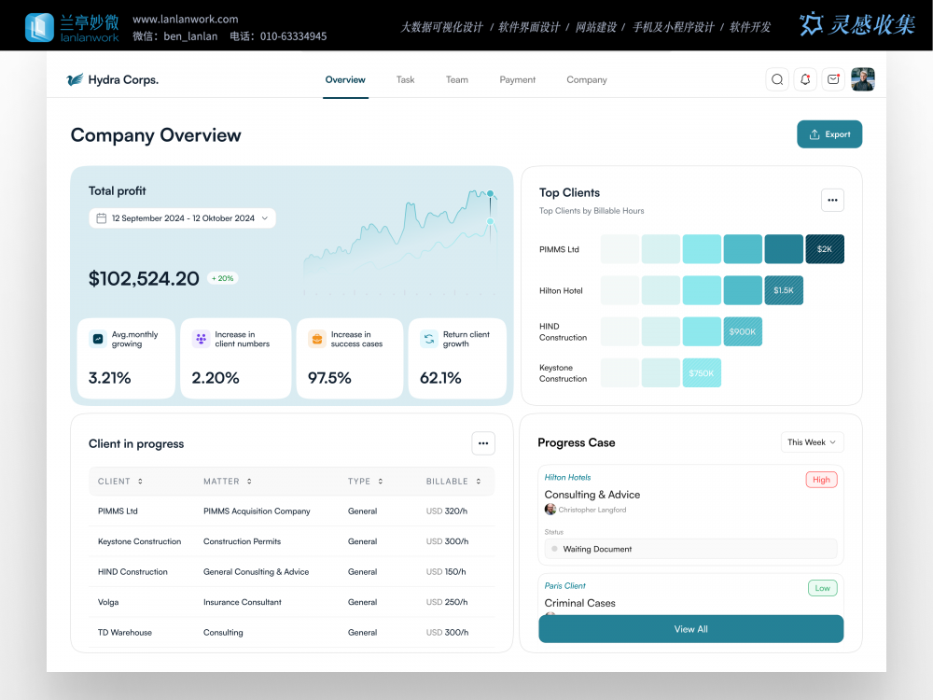The height and width of the screenshot is (700, 933).
Task: Switch to the Task tab
Action: pos(405,80)
